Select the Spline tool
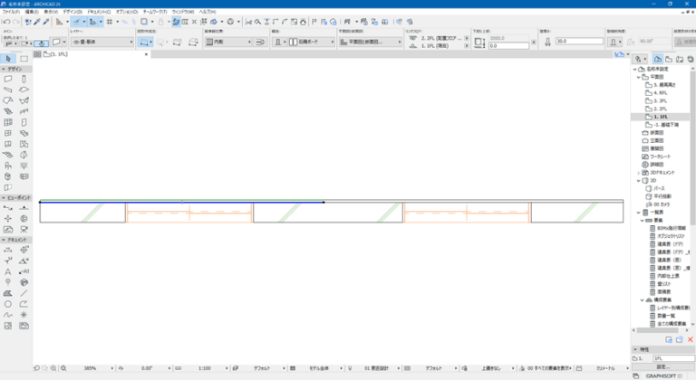 click(8, 315)
